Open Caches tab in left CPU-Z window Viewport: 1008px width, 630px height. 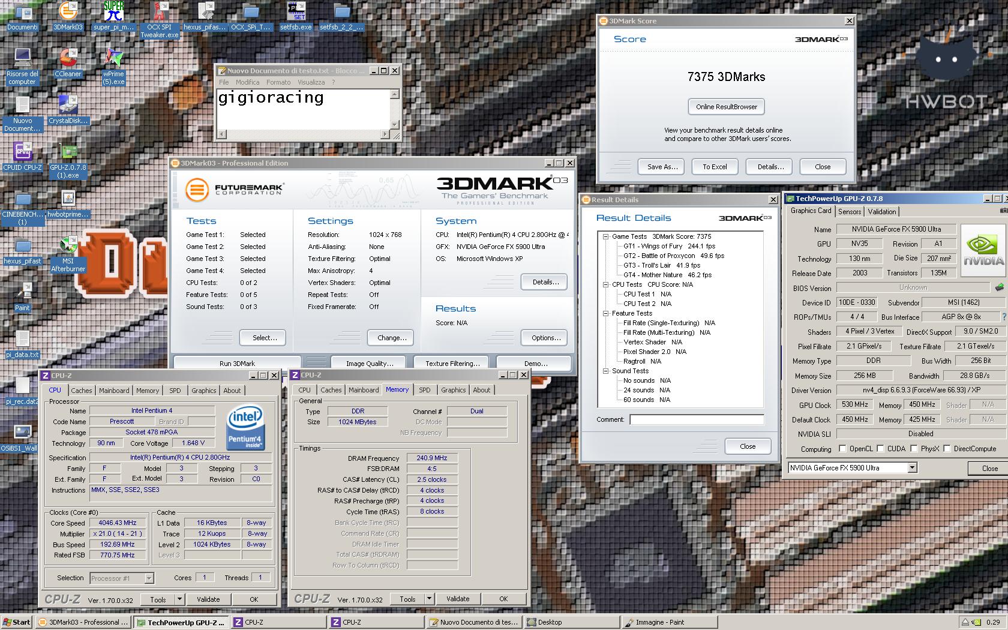pos(82,391)
